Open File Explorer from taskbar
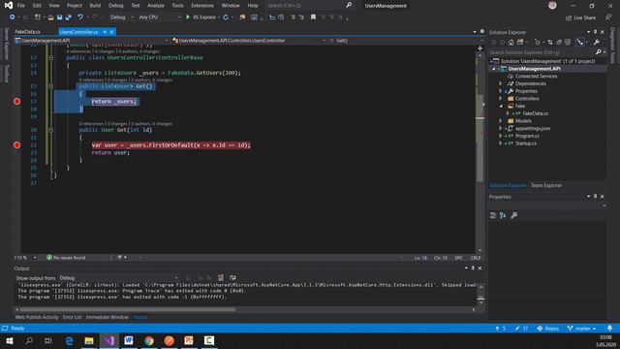The width and height of the screenshot is (620, 349). point(89,340)
